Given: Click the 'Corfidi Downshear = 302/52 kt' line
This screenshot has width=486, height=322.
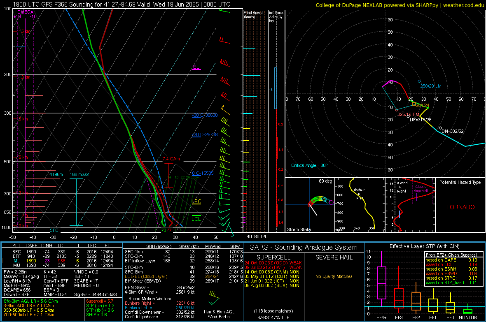Looking at the screenshot, I should 160,313.
